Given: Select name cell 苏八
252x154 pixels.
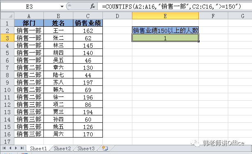Looking at the screenshot, I should [x=58, y=82].
